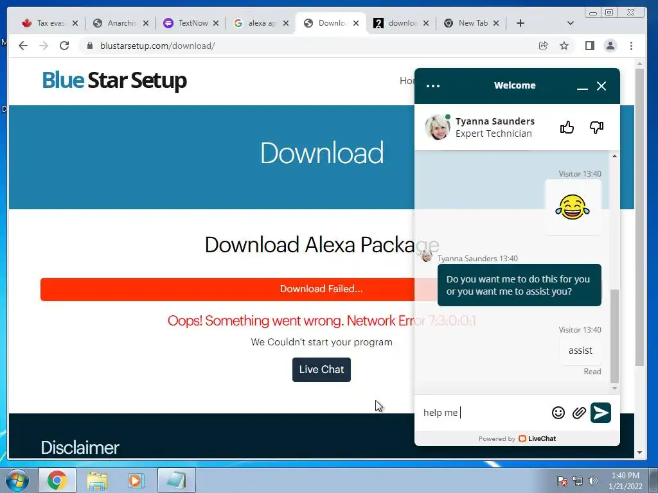Click the laughing emoji visitor message

[573, 207]
